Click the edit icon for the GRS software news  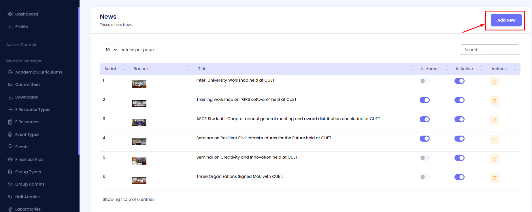tap(494, 101)
